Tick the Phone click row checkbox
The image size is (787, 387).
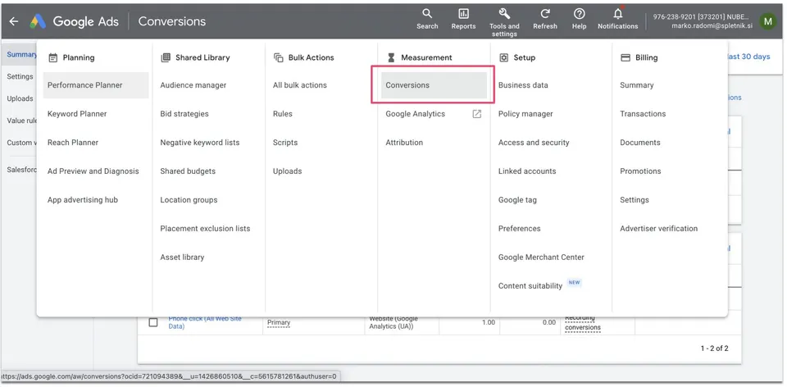[x=153, y=322]
